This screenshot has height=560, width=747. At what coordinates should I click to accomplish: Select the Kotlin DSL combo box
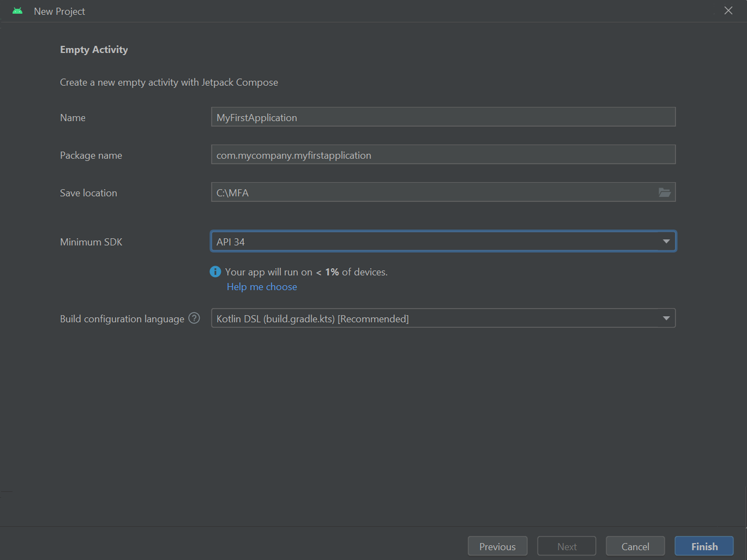[x=437, y=319]
